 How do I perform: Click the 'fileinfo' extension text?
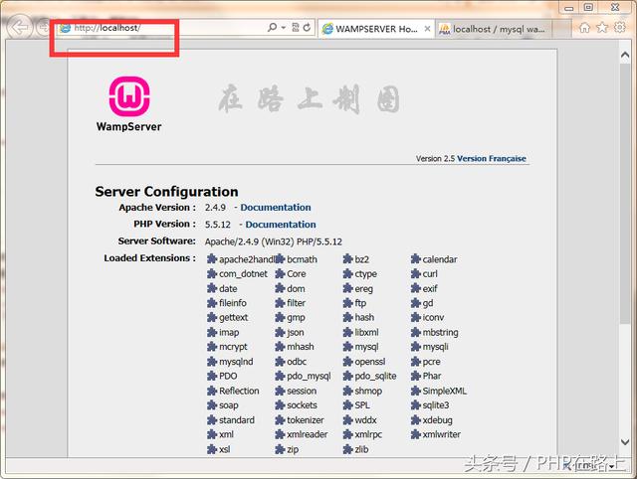click(x=232, y=303)
